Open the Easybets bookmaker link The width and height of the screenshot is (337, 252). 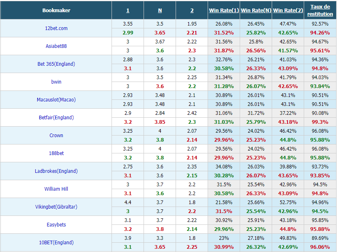pos(56,224)
